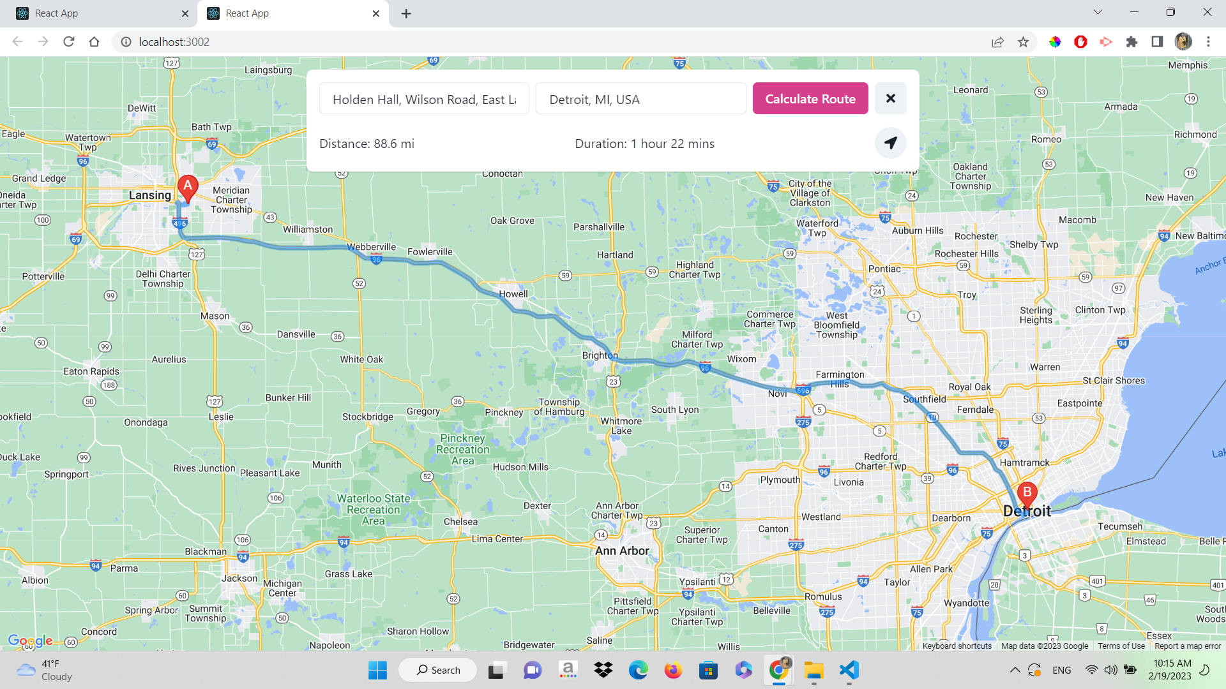Reload the page
The width and height of the screenshot is (1226, 689).
click(x=69, y=42)
